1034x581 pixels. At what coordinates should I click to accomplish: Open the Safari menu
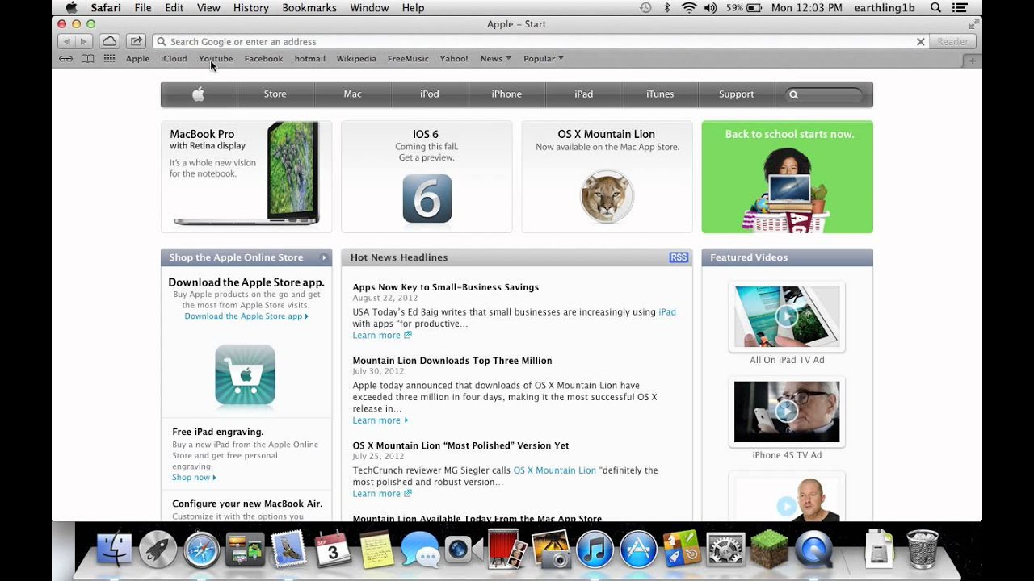pos(106,8)
